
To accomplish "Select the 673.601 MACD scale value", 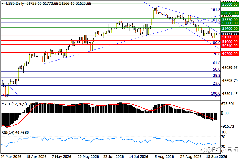I will (228, 104).
